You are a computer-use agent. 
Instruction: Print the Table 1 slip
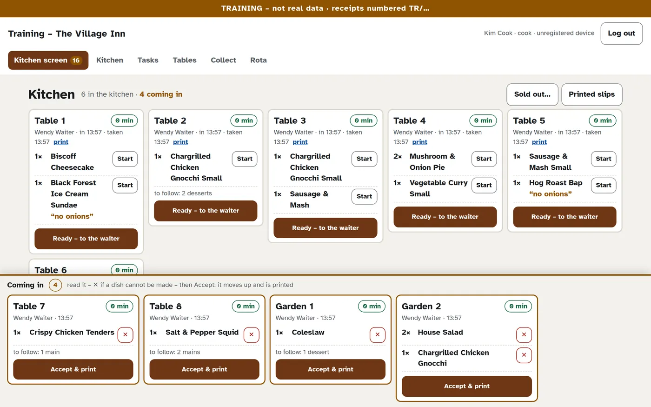[x=61, y=142]
